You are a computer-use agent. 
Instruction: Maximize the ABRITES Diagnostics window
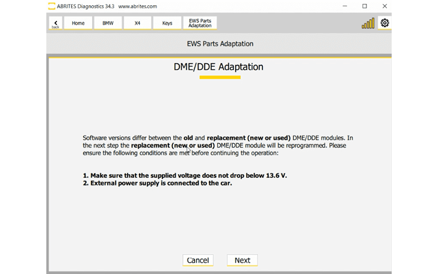click(365, 6)
